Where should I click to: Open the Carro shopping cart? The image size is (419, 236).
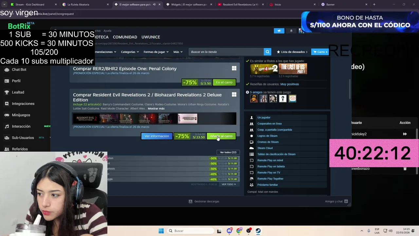320,52
